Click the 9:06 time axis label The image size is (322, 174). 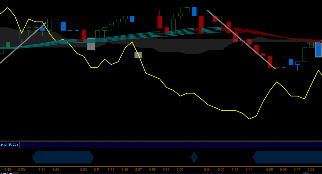click(x=283, y=170)
